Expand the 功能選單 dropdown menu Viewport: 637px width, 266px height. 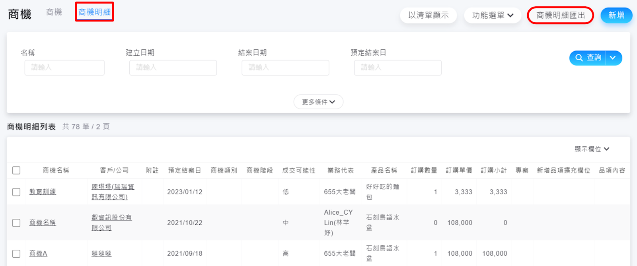[x=493, y=16]
